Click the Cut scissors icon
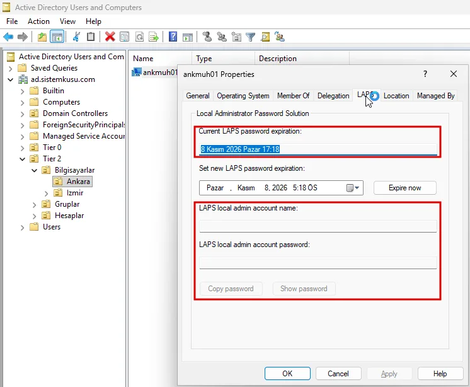Screen dimensions: 470x387 tap(76, 37)
